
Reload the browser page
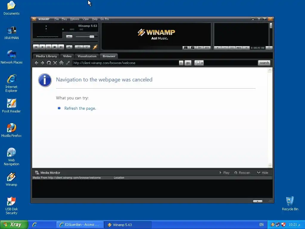click(49, 63)
